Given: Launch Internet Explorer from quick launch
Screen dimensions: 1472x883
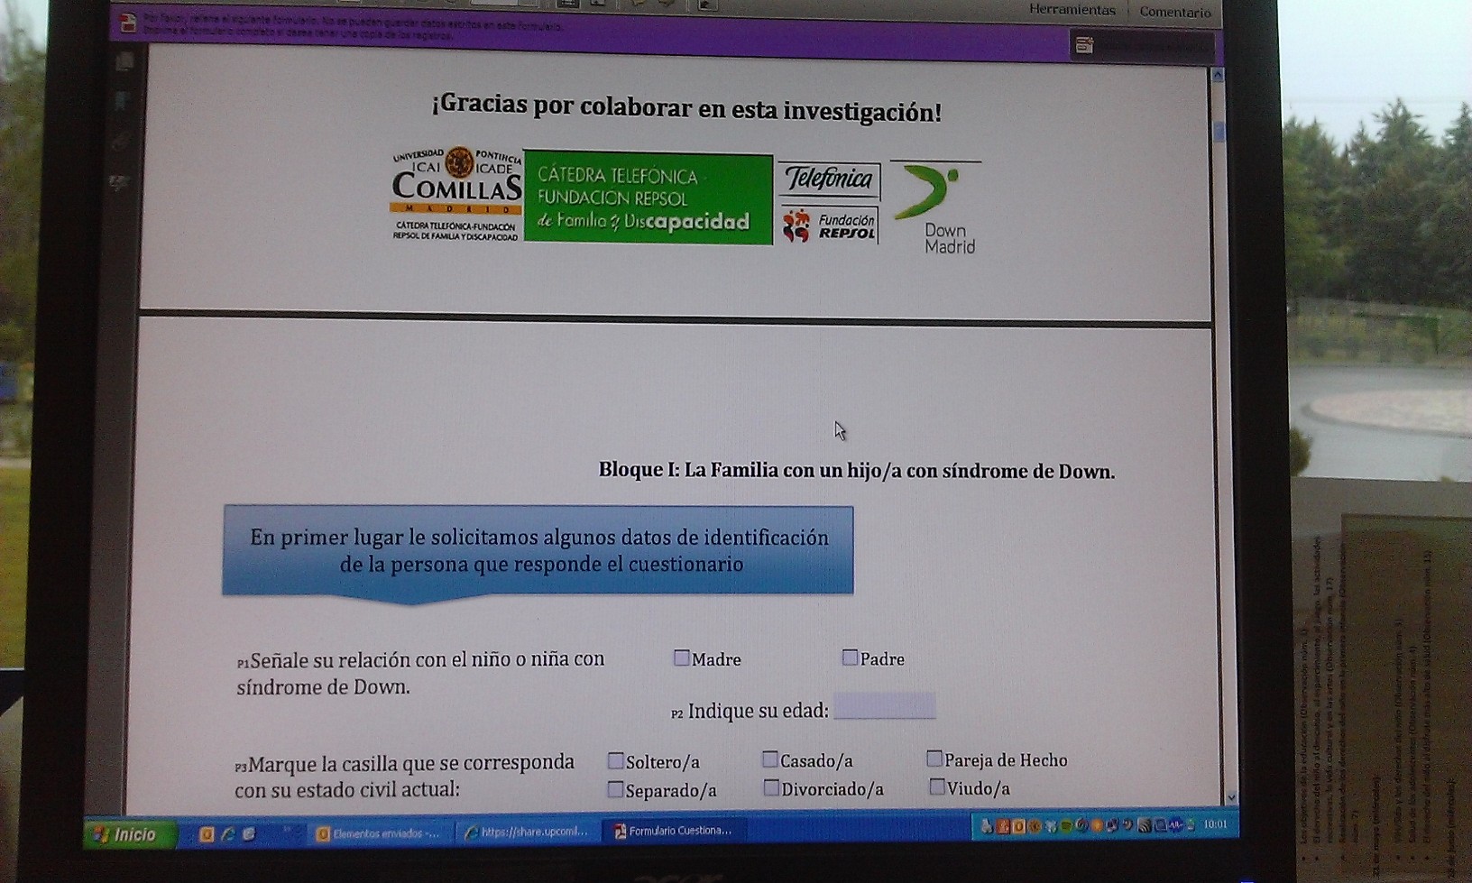Looking at the screenshot, I should tap(228, 834).
